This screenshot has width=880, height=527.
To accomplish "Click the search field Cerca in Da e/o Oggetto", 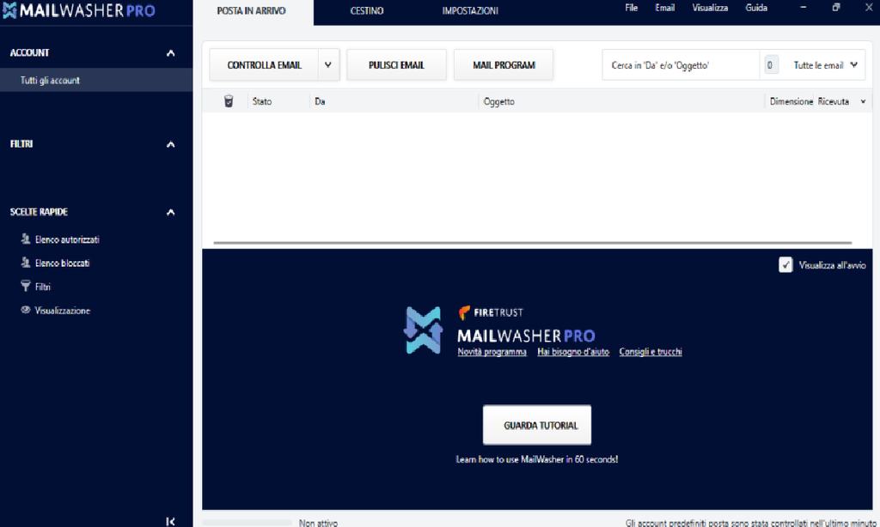I will pyautogui.click(x=681, y=65).
